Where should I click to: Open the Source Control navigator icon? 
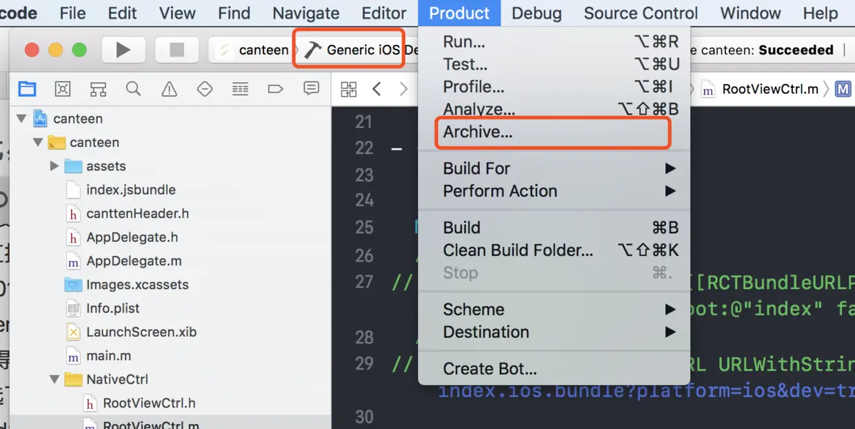[x=63, y=89]
